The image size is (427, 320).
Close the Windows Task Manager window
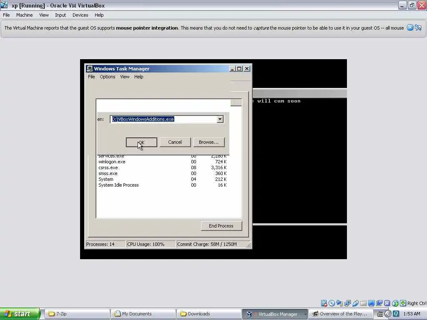point(247,69)
